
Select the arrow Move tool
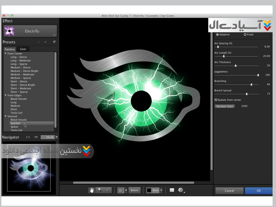pyautogui.click(x=108, y=190)
